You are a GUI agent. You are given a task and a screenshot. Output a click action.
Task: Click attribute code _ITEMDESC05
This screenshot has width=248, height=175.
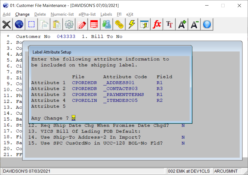pyautogui.click(x=120, y=101)
